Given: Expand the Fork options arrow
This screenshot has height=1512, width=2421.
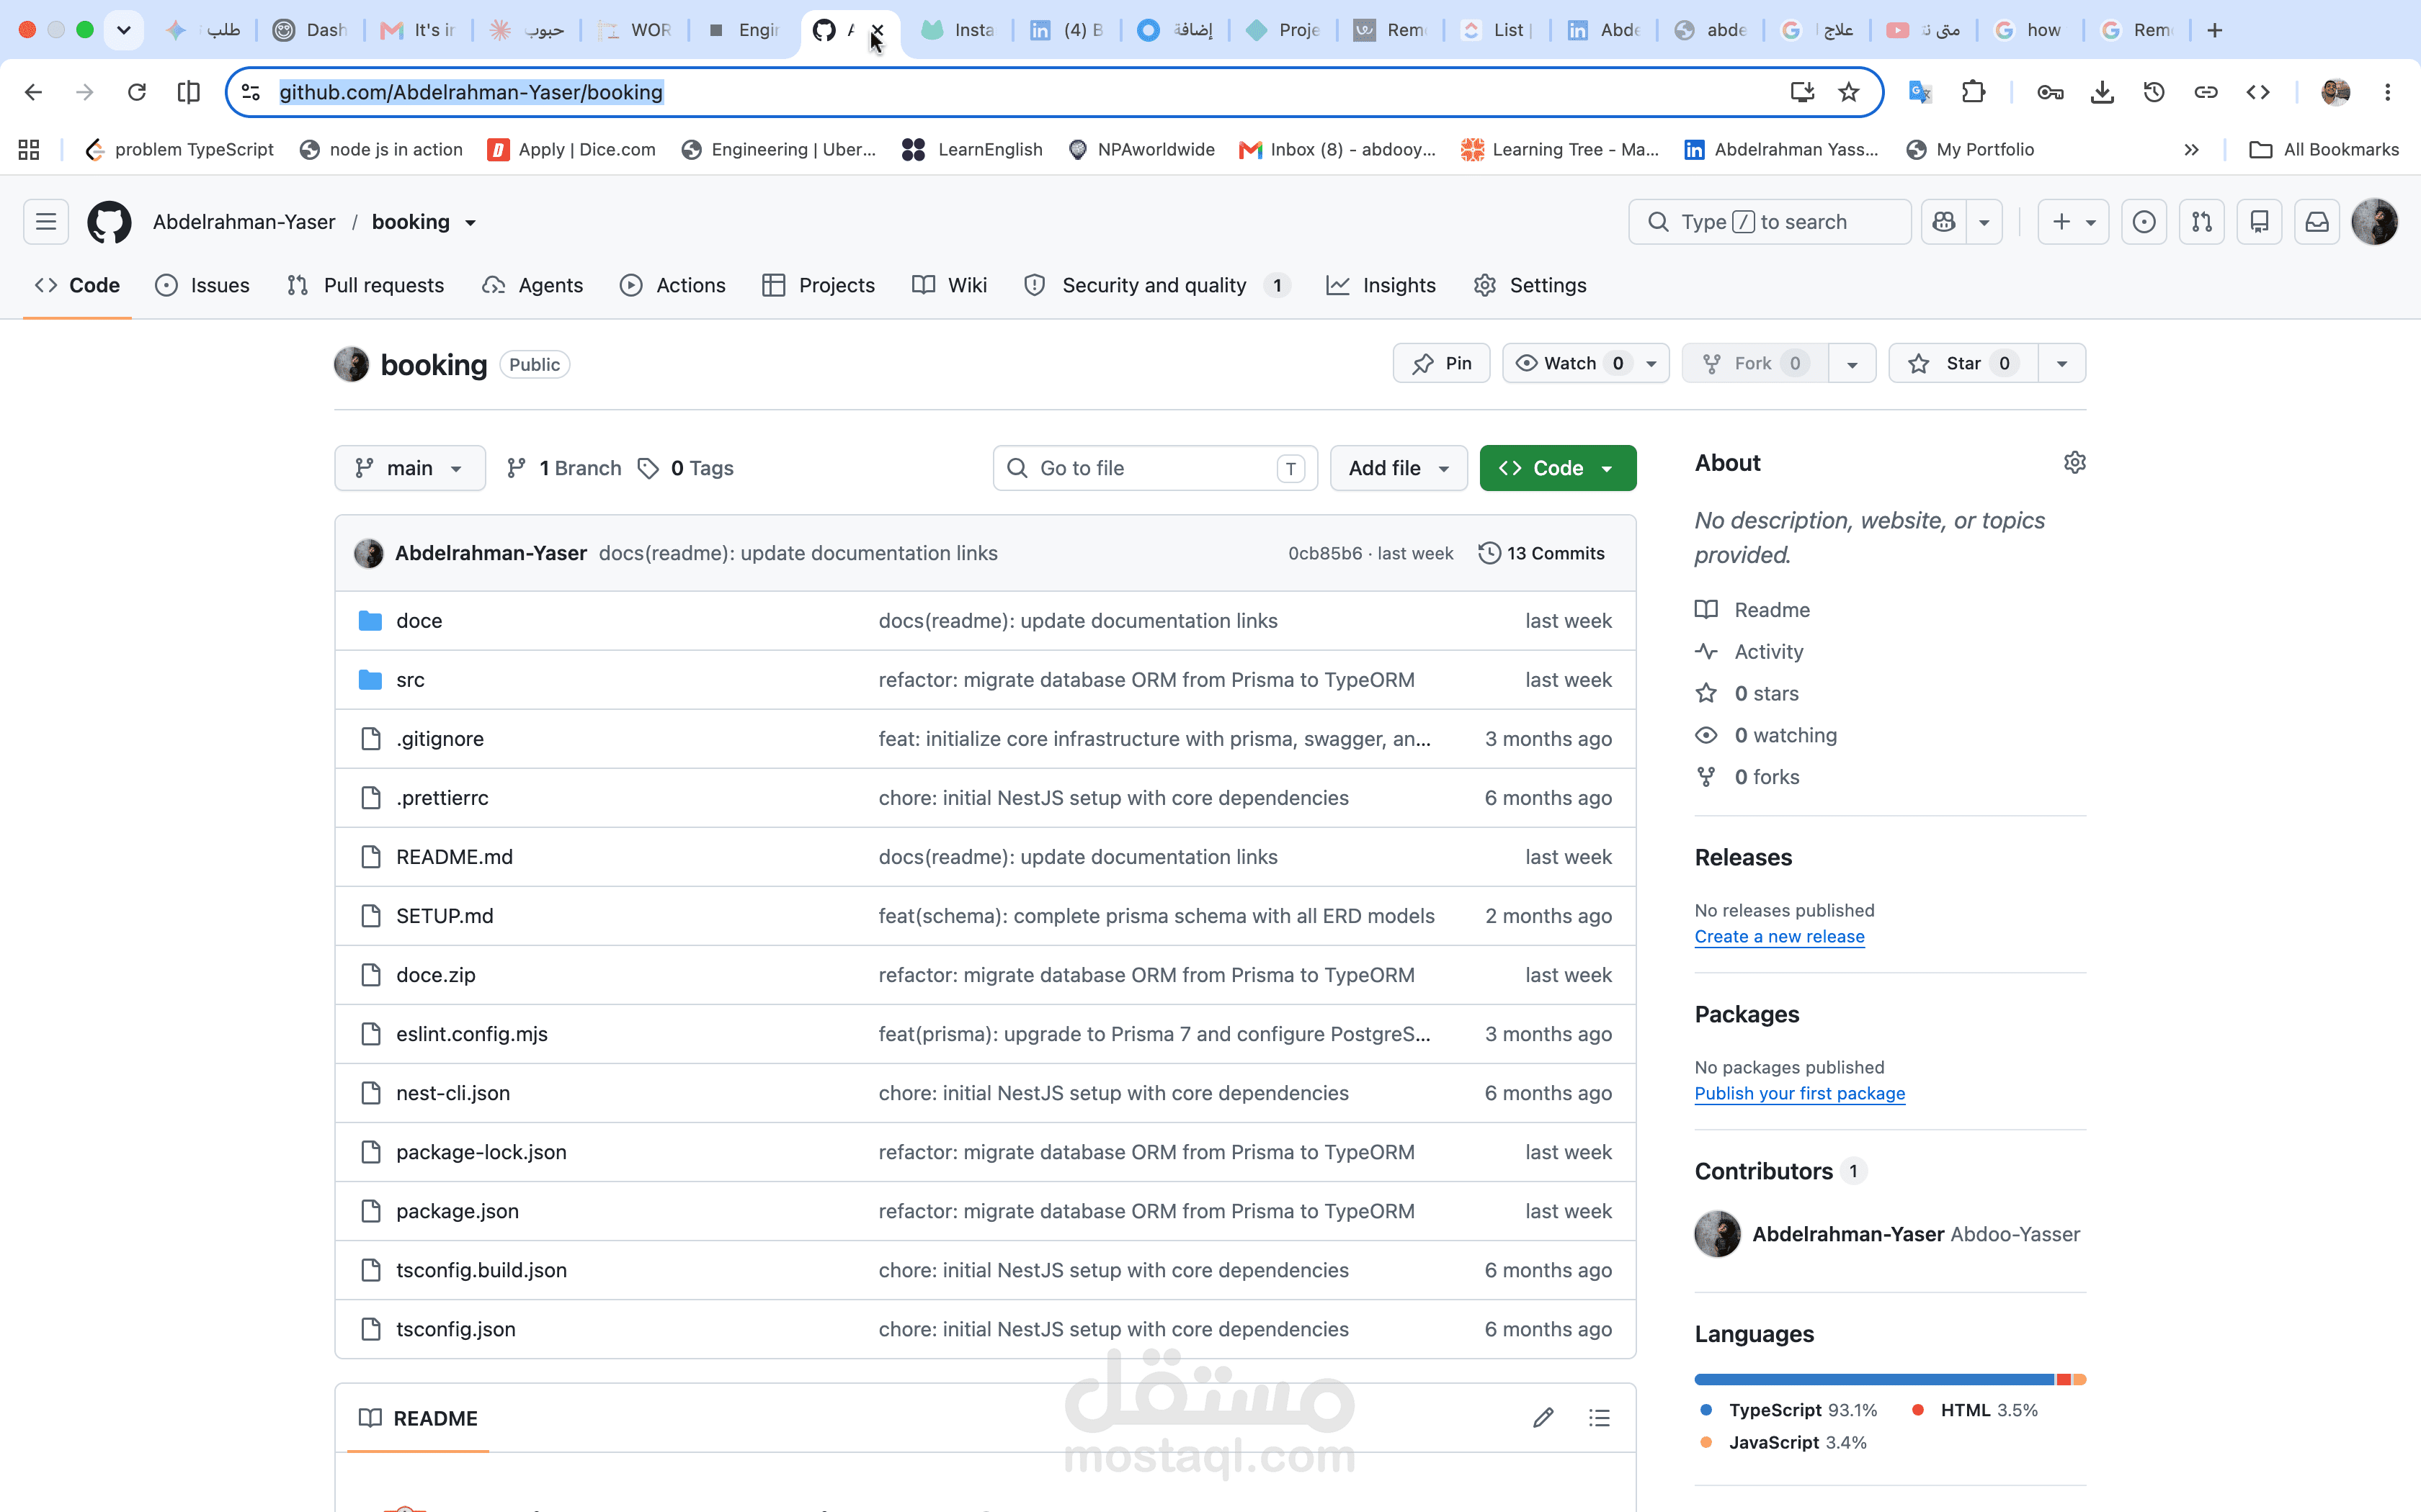Looking at the screenshot, I should click(1852, 364).
